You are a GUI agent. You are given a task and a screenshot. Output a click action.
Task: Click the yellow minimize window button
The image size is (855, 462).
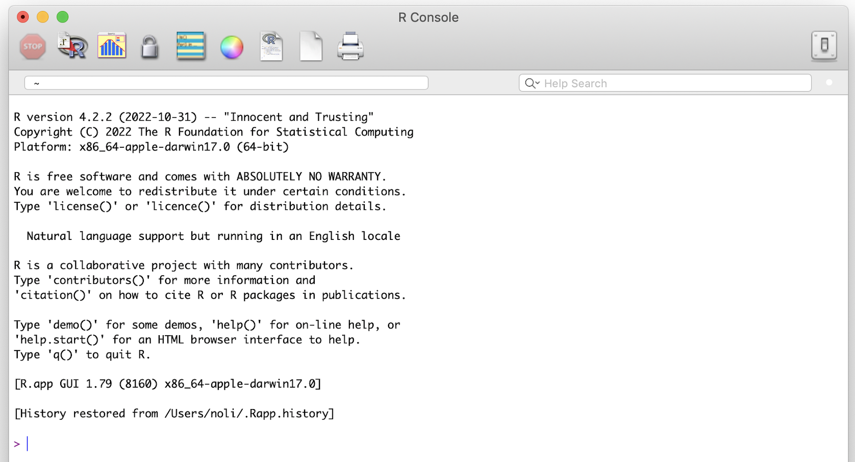coord(43,17)
